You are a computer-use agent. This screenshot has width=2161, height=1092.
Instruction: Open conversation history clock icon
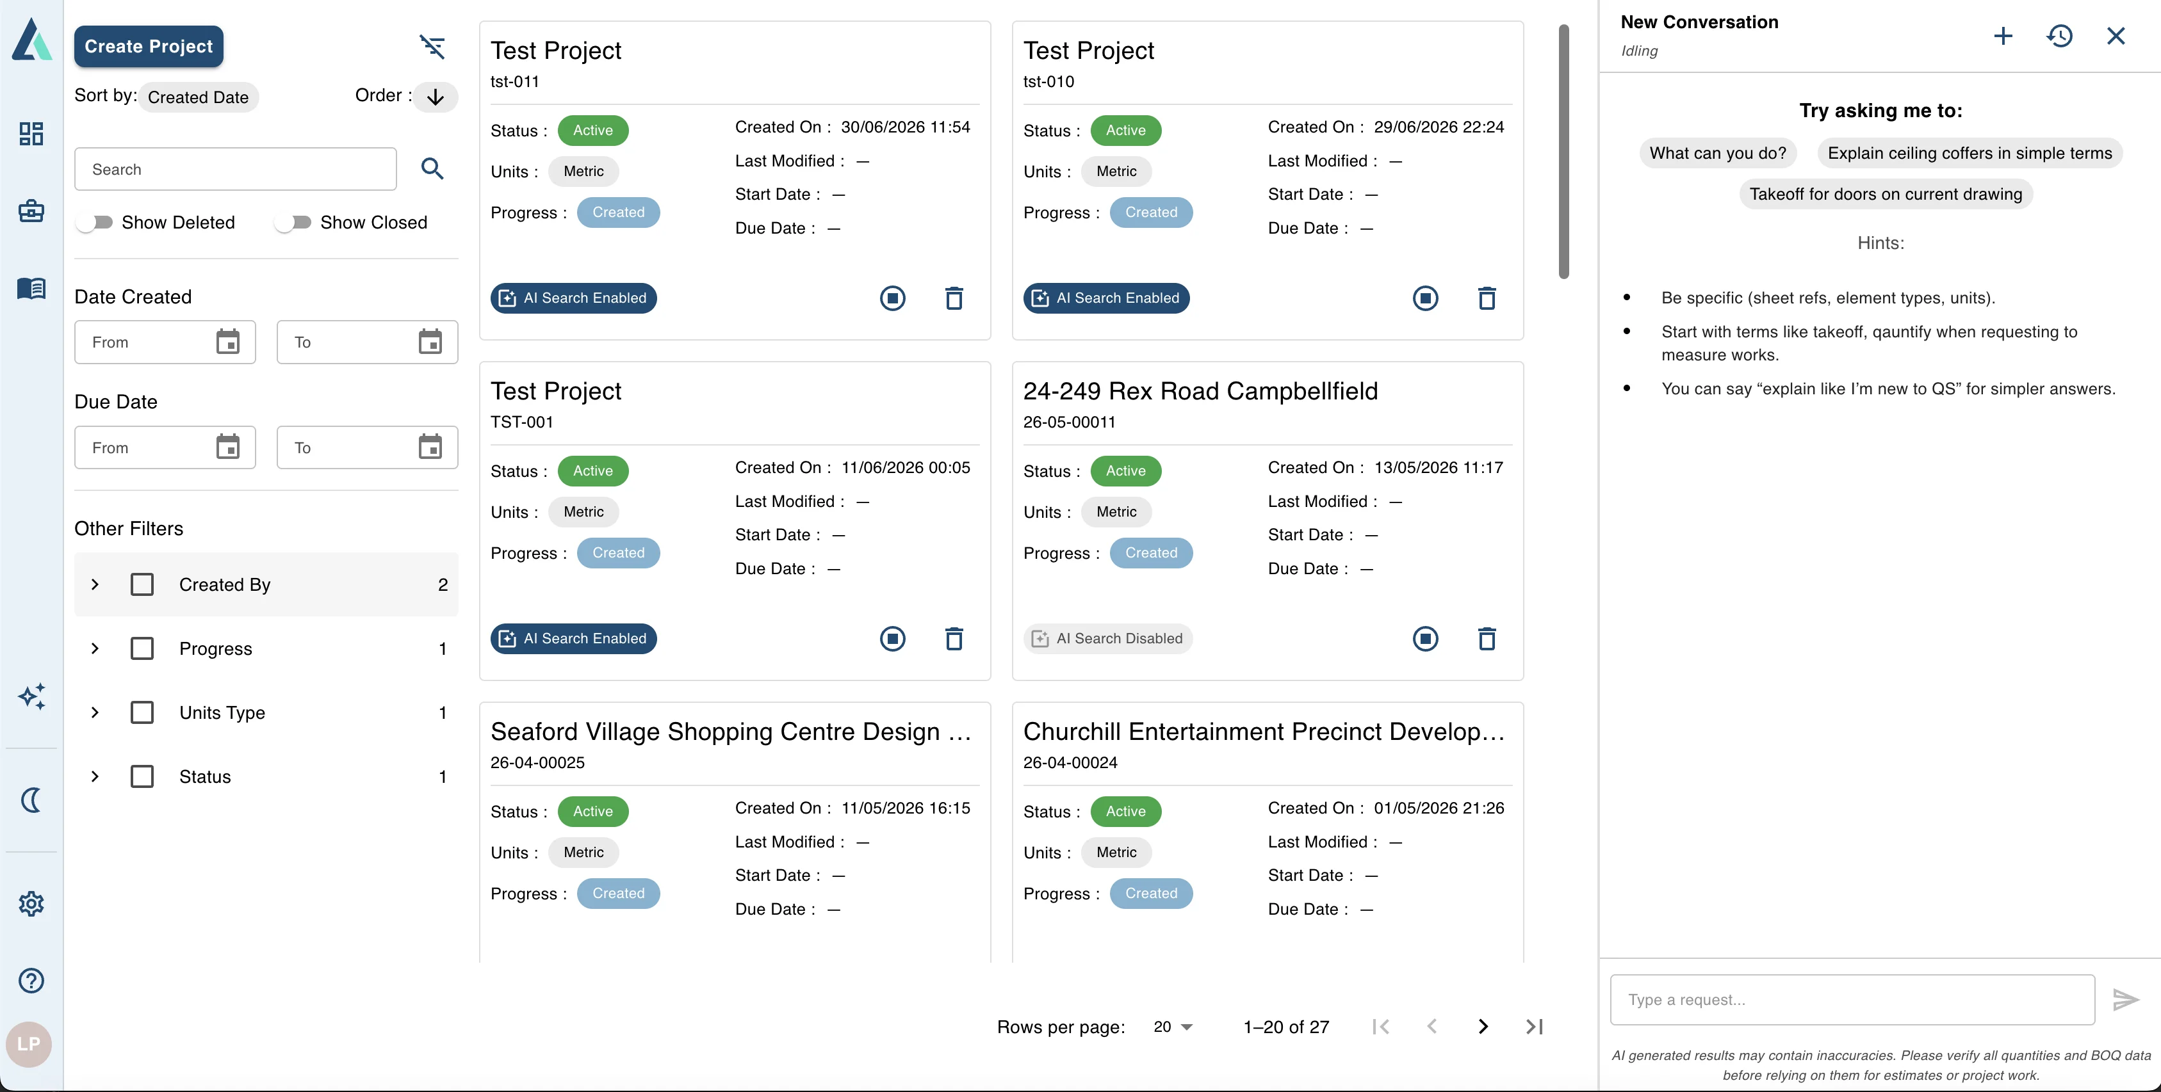coord(2060,35)
